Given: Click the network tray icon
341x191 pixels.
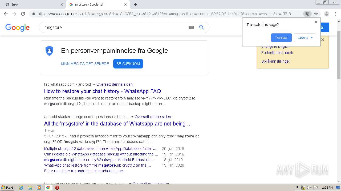Looking at the screenshot, I should tap(303, 188).
